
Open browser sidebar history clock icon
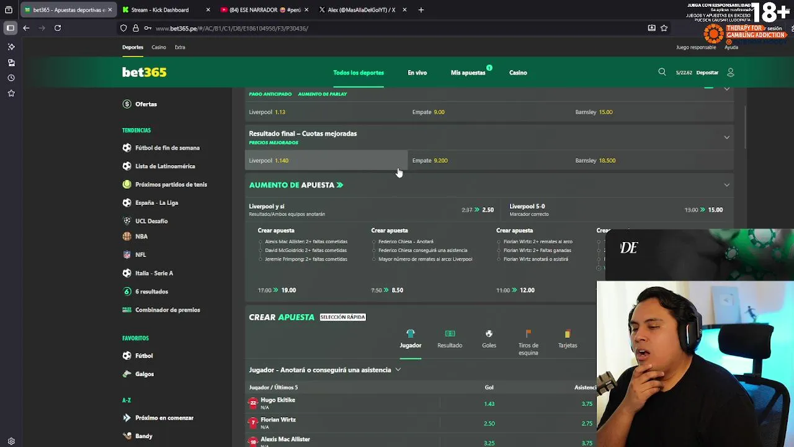pos(11,78)
